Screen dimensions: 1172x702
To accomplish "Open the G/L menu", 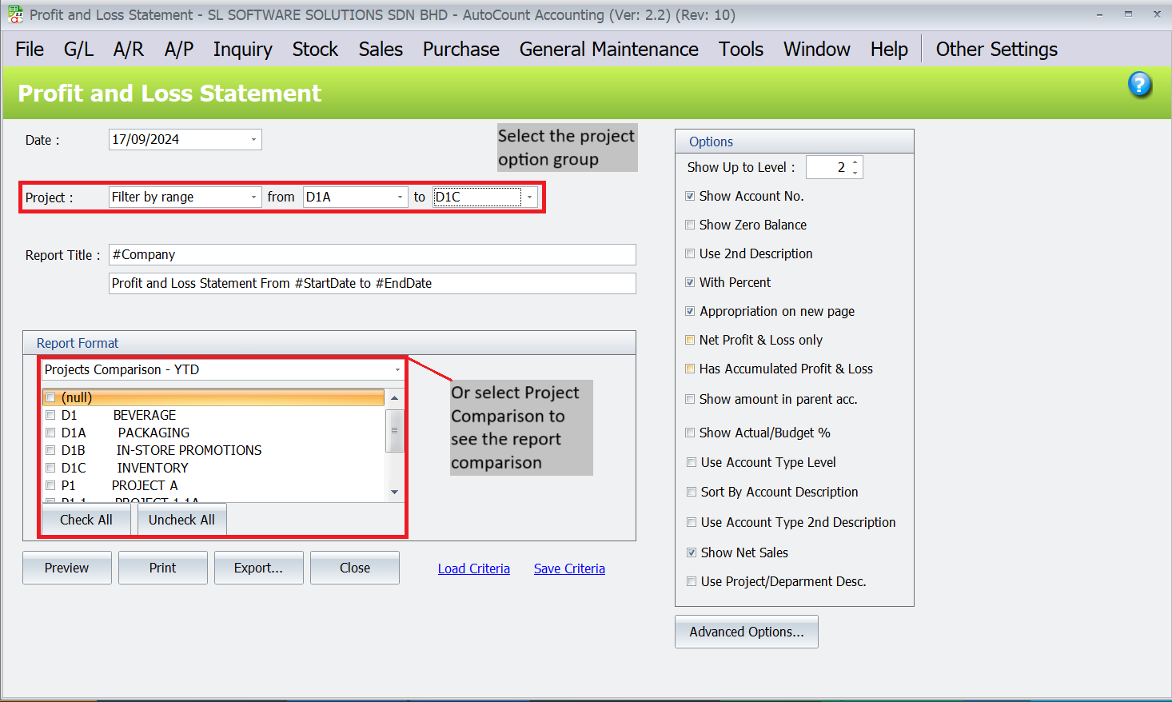I will 78,50.
